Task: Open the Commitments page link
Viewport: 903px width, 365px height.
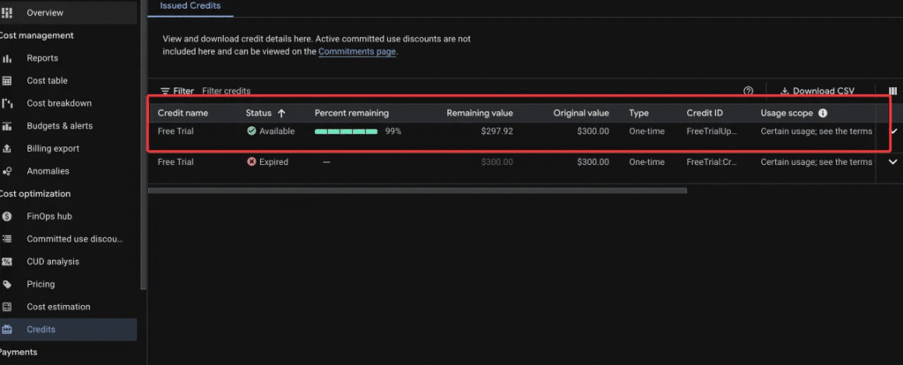Action: (x=357, y=52)
